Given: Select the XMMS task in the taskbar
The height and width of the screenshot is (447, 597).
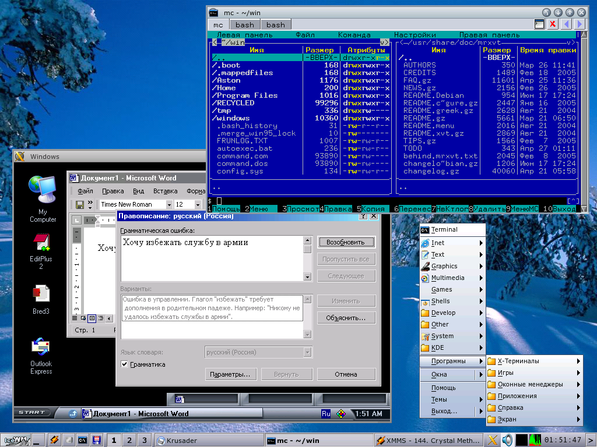Looking at the screenshot, I should [x=429, y=441].
